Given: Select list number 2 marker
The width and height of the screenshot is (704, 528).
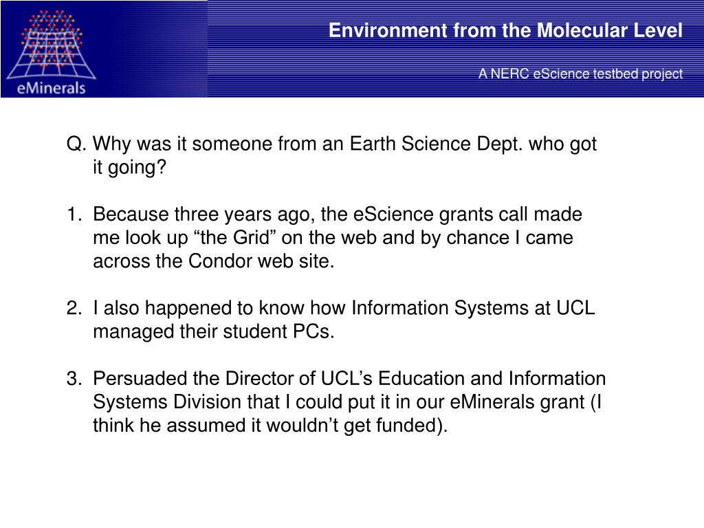Looking at the screenshot, I should pos(74,308).
